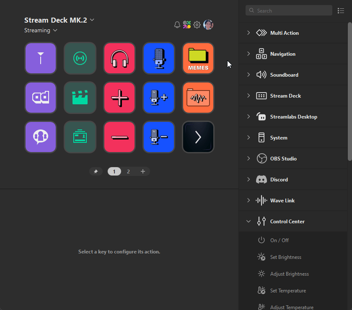Select the green scene card key
The width and height of the screenshot is (352, 310).
pos(80,137)
